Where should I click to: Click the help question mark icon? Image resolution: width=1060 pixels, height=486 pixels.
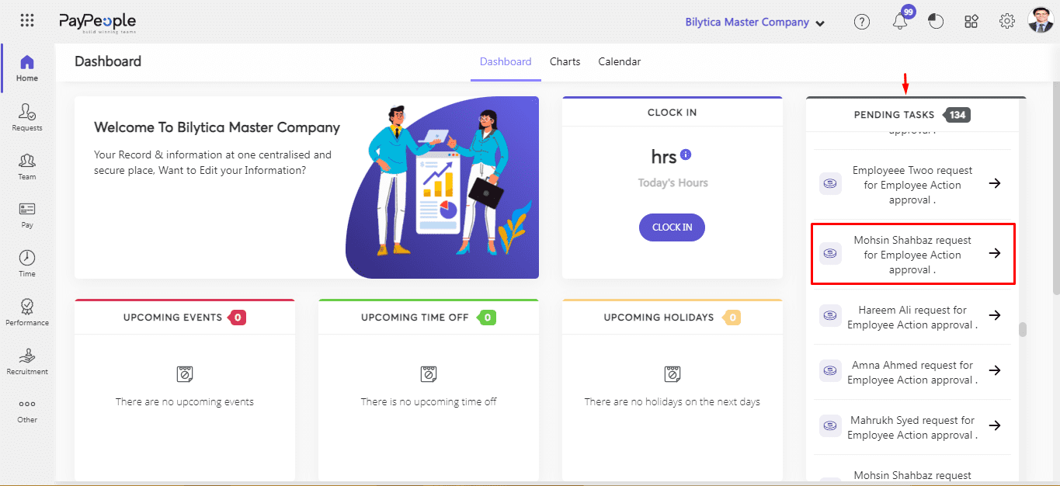(862, 22)
